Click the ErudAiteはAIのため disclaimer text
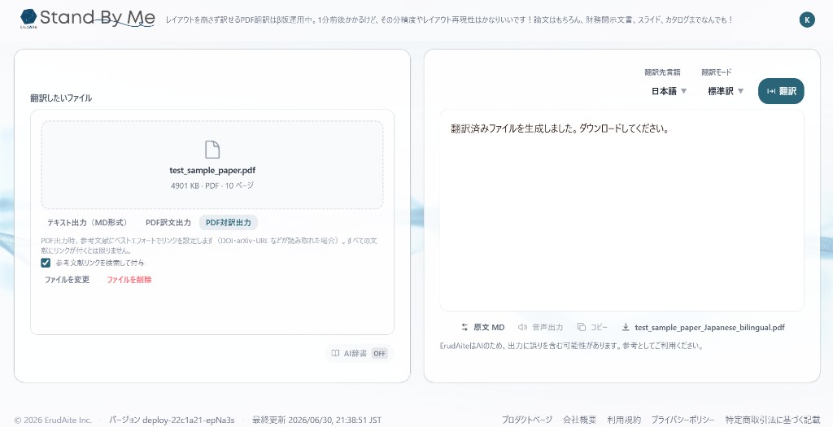This screenshot has width=833, height=427. (x=572, y=346)
